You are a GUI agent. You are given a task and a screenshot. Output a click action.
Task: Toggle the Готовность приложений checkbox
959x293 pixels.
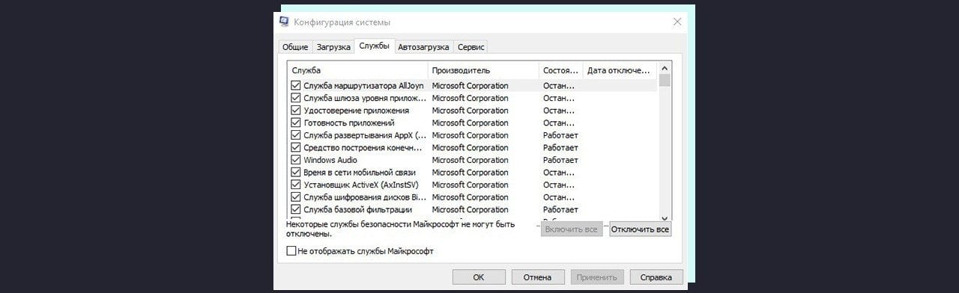click(x=295, y=123)
